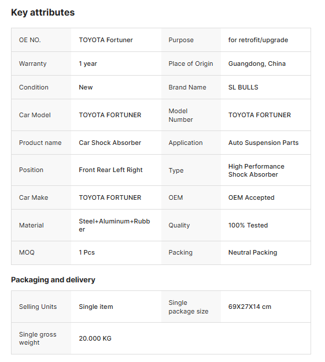Click the OEM Accepted value
This screenshot has height=362, width=325.
(251, 197)
